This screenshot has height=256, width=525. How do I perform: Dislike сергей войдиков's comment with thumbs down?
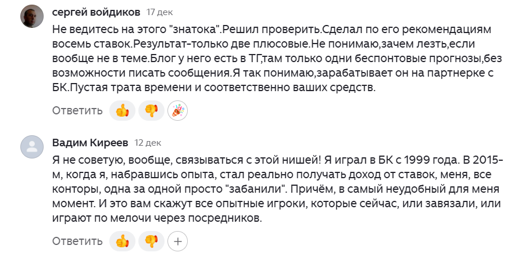coord(151,110)
